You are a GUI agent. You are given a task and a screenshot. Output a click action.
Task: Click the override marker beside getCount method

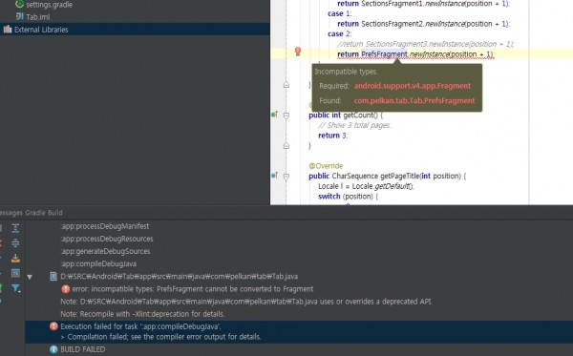pos(275,115)
